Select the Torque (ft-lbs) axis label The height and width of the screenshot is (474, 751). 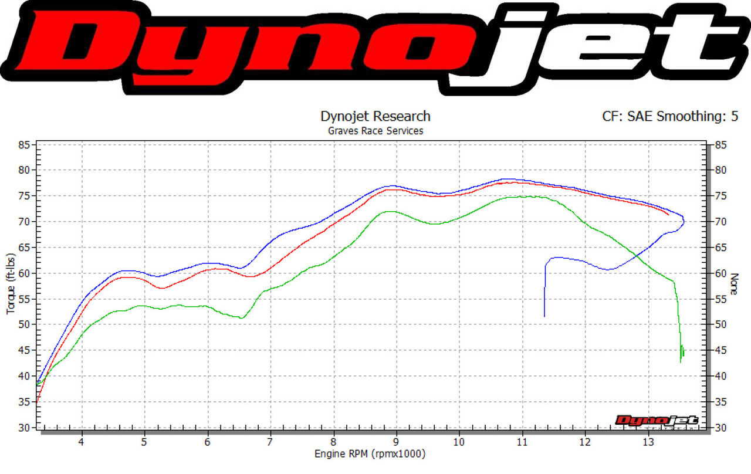[x=11, y=284]
